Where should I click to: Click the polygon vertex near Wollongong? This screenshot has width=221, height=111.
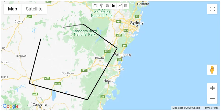click(x=117, y=48)
